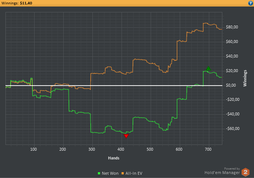Click the 100 hands axis label
Image resolution: width=254 pixels, height=178 pixels.
[33, 149]
